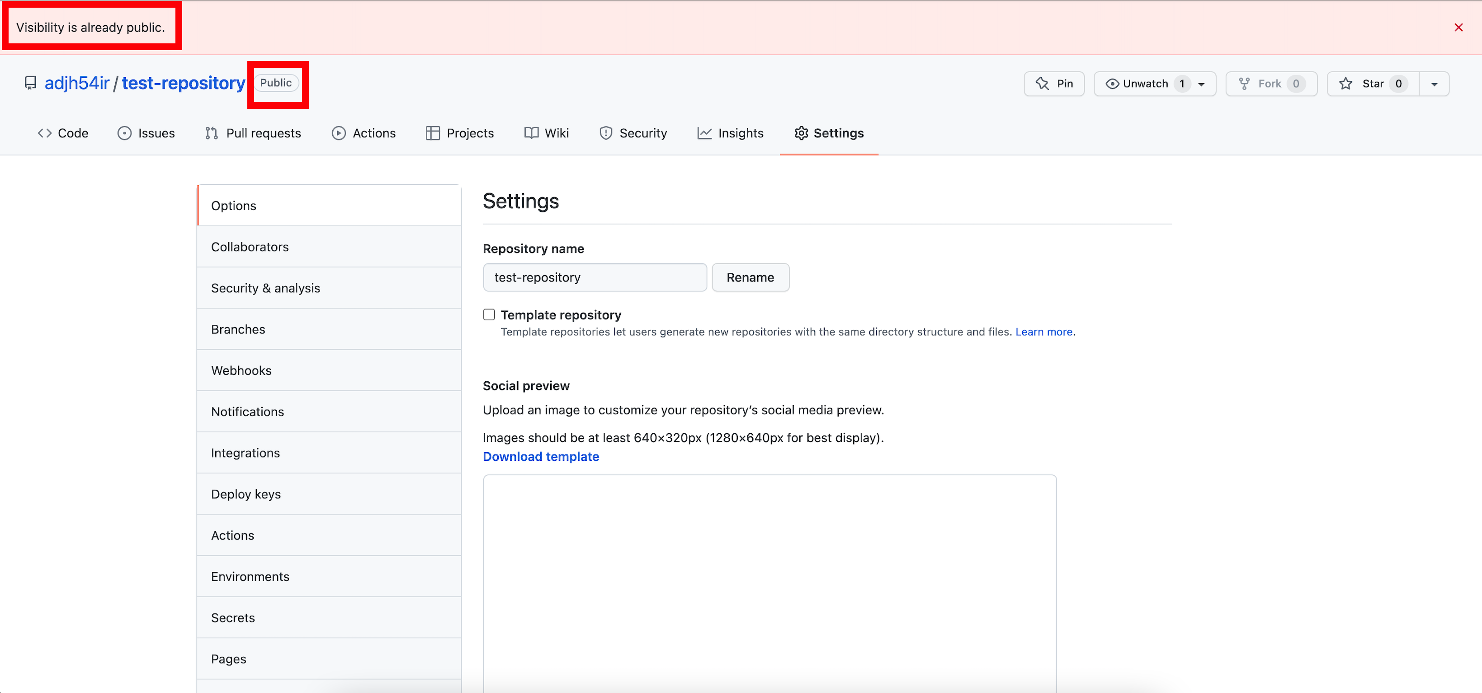The image size is (1482, 693).
Task: Go to the Pull requests tab
Action: pyautogui.click(x=253, y=133)
